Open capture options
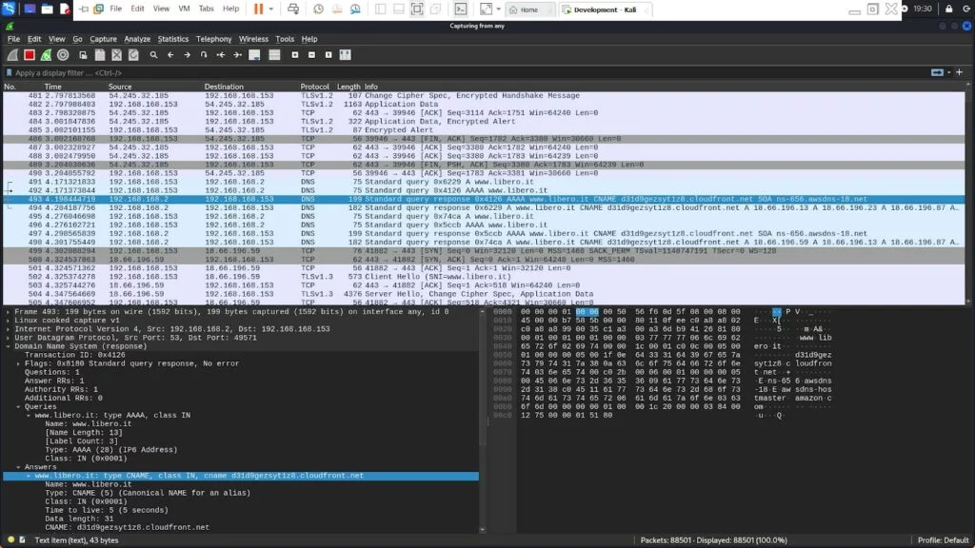 (63, 55)
